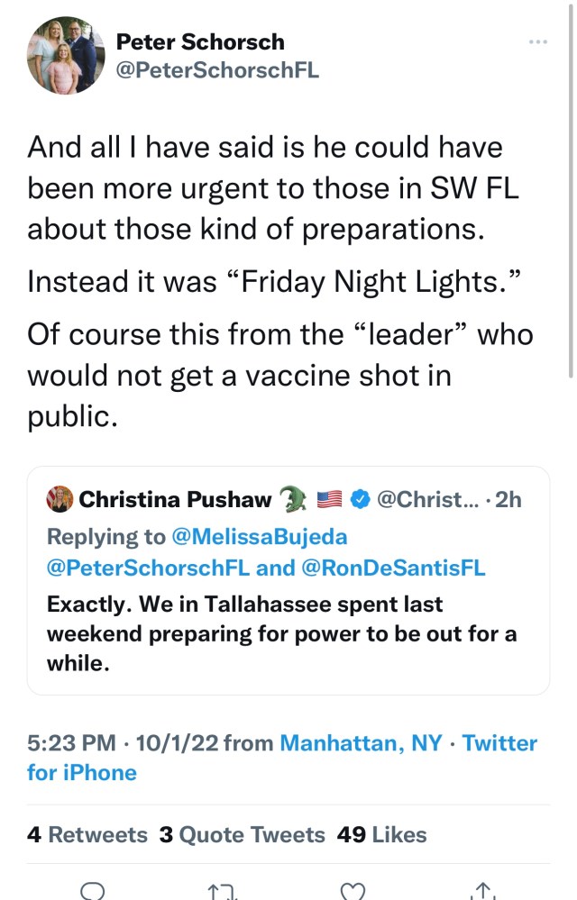Open Christina Pushaw's small avatar

pyautogui.click(x=60, y=499)
